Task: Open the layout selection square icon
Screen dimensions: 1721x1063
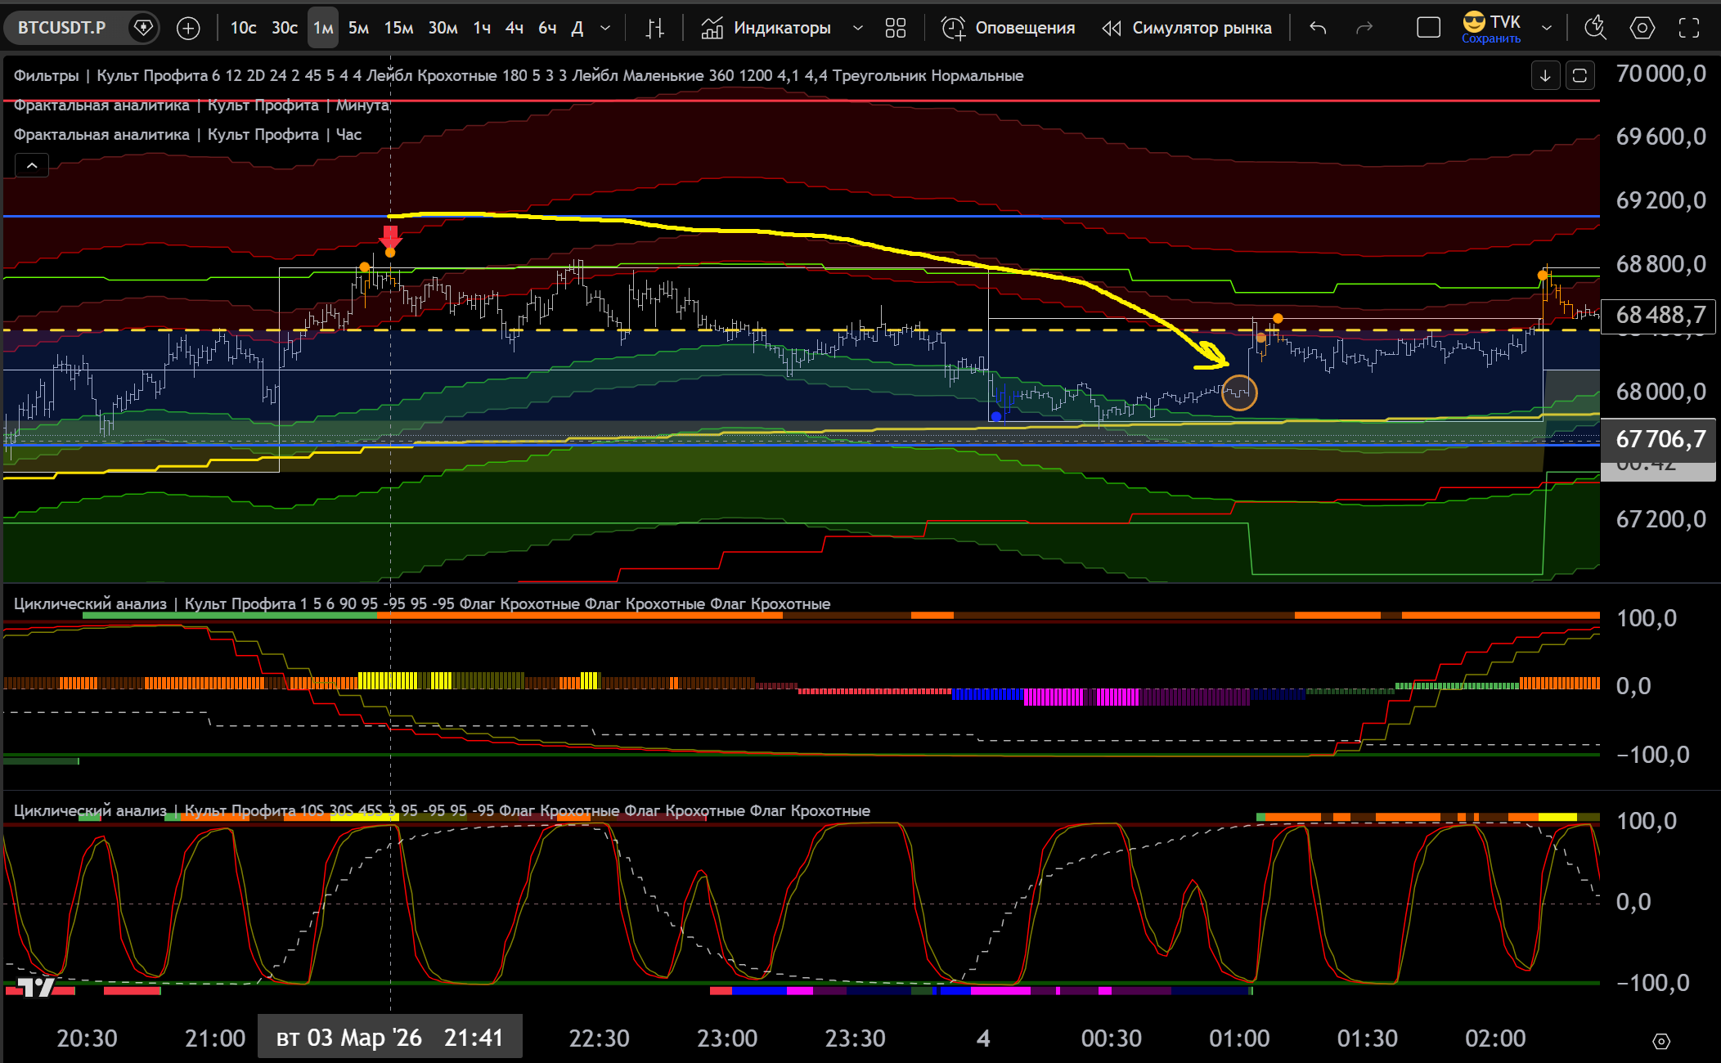Action: click(1428, 29)
